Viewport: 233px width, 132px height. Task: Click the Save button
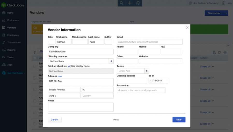179,120
